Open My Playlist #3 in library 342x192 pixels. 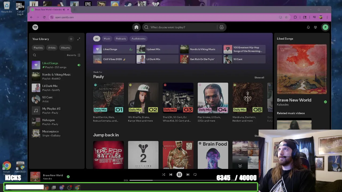[56, 111]
